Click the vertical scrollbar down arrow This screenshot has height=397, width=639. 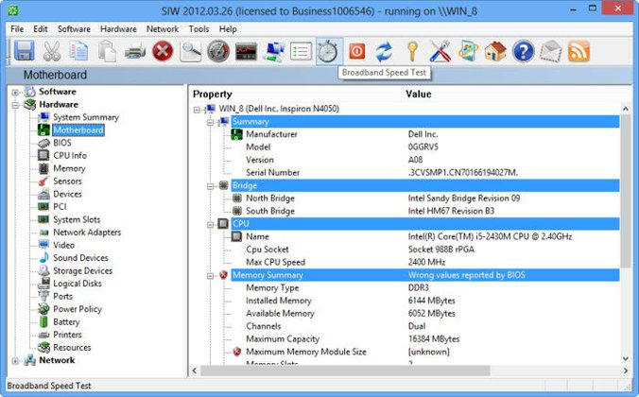click(625, 359)
